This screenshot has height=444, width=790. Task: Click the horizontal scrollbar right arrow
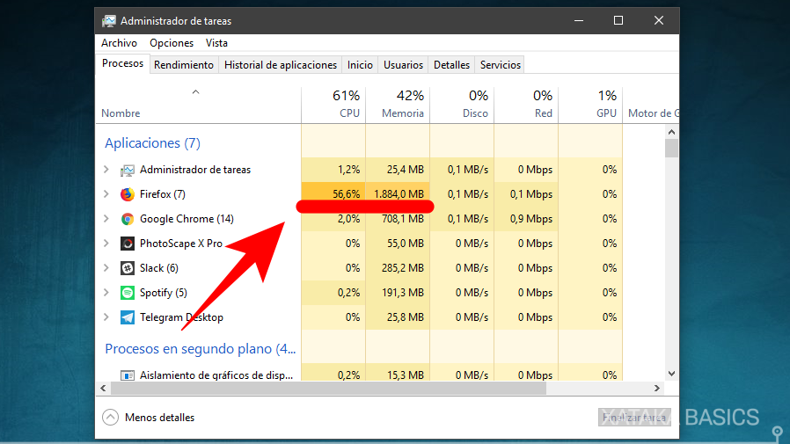click(655, 388)
